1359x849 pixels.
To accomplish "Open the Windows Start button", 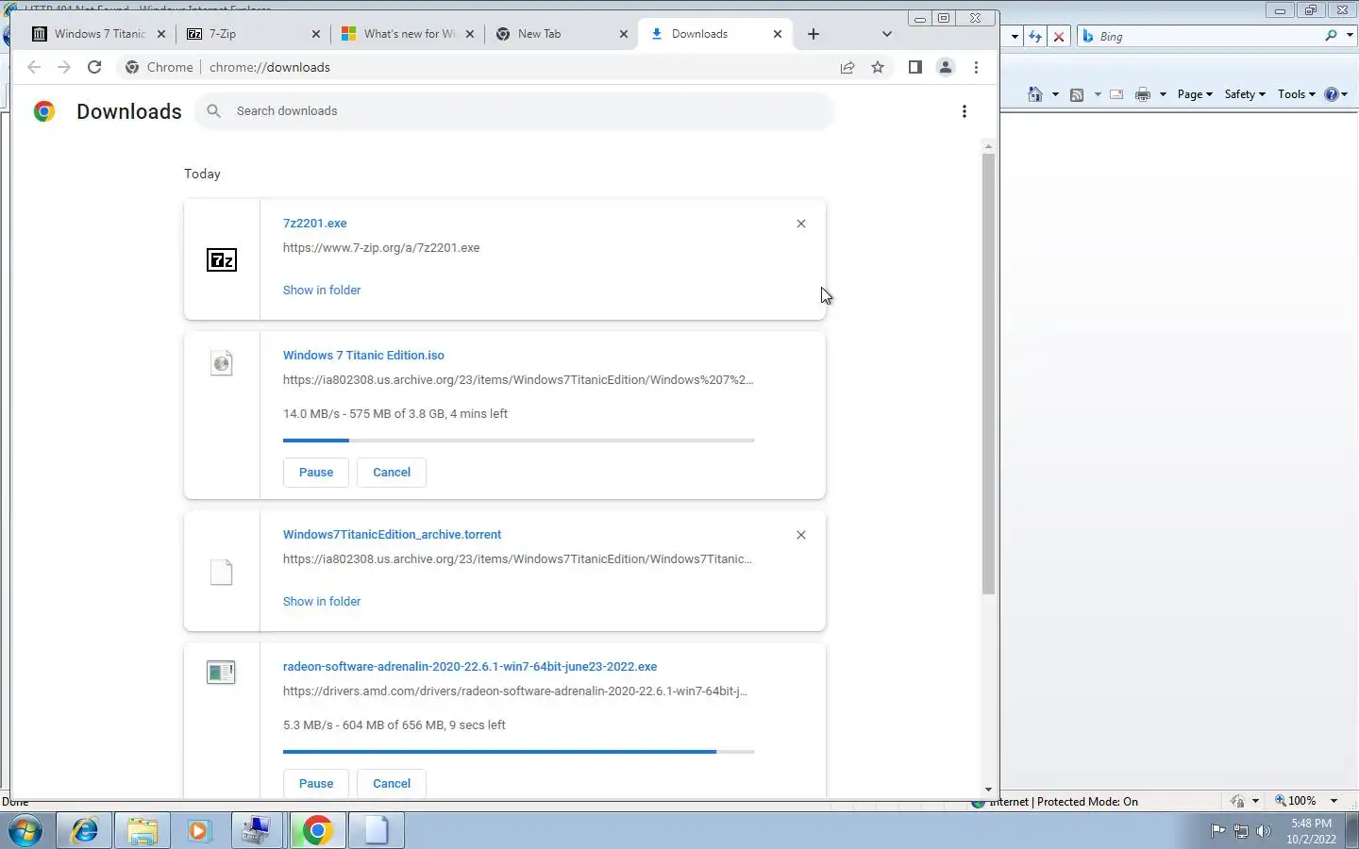I will coord(25,831).
